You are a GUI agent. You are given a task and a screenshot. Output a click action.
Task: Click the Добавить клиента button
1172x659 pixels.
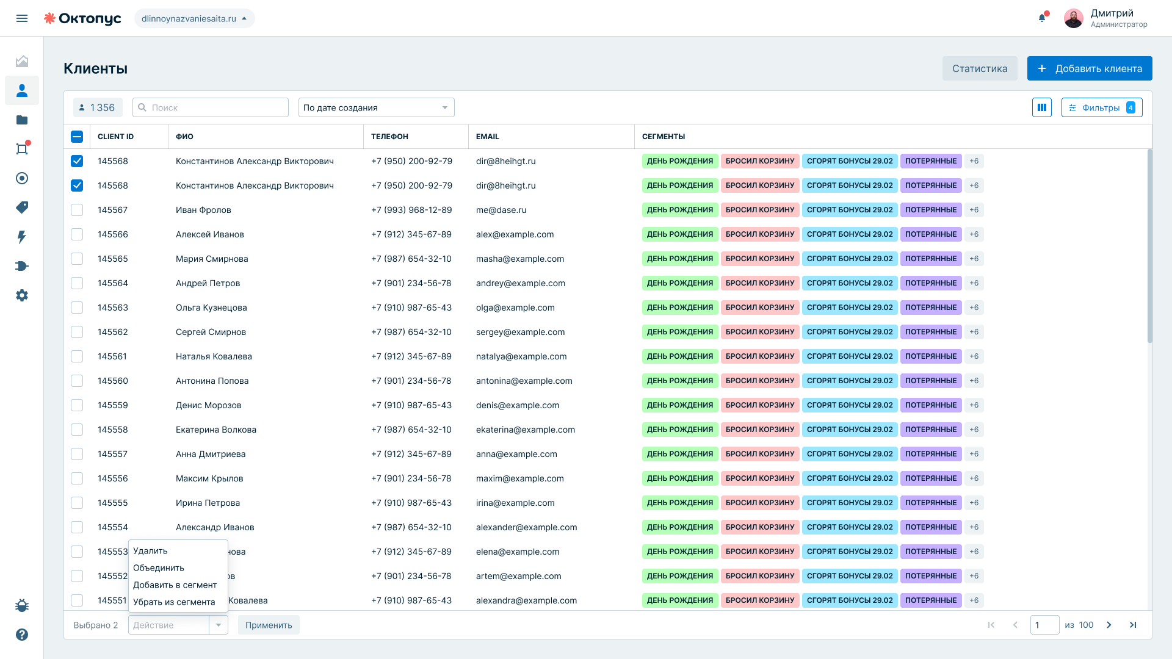coord(1090,68)
